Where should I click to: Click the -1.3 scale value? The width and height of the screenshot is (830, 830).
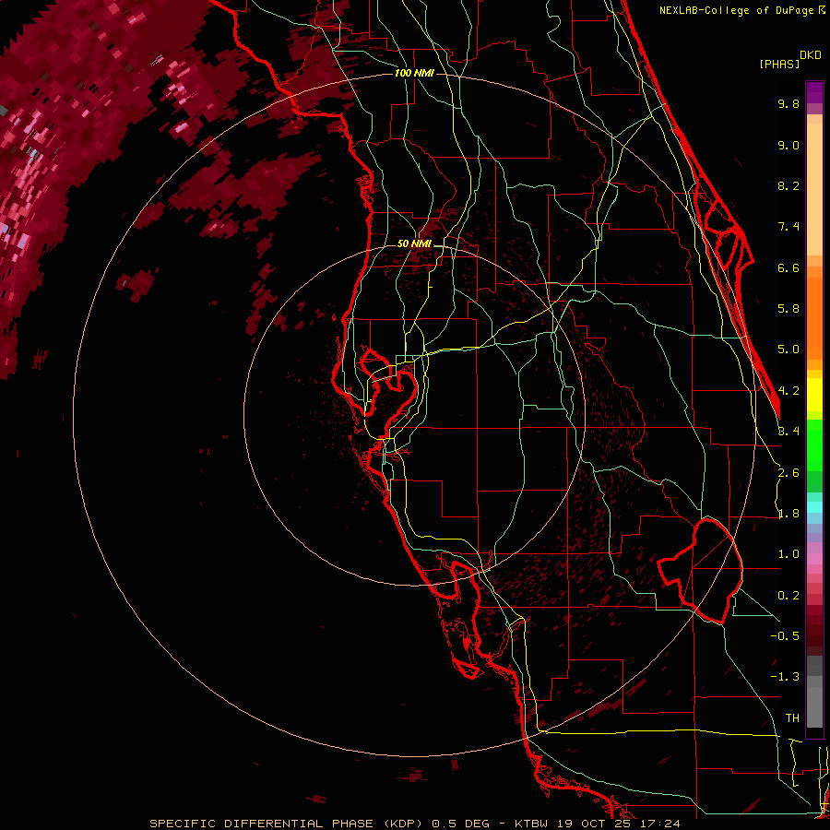[785, 677]
